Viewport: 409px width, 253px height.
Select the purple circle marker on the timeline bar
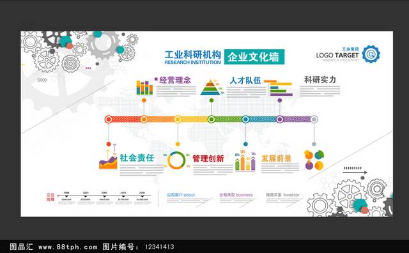280,119
